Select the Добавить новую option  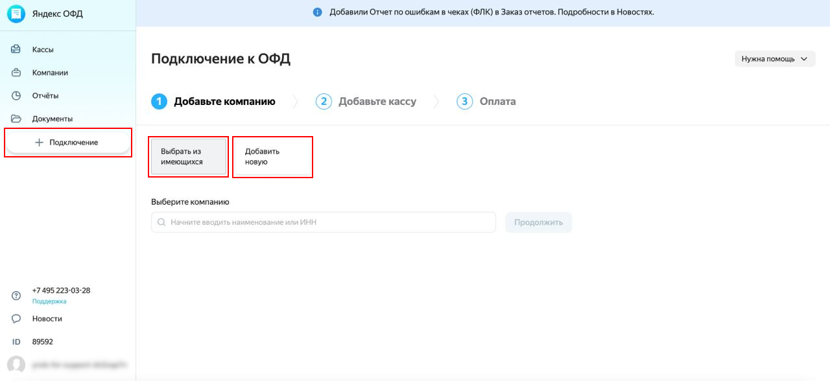(x=272, y=157)
